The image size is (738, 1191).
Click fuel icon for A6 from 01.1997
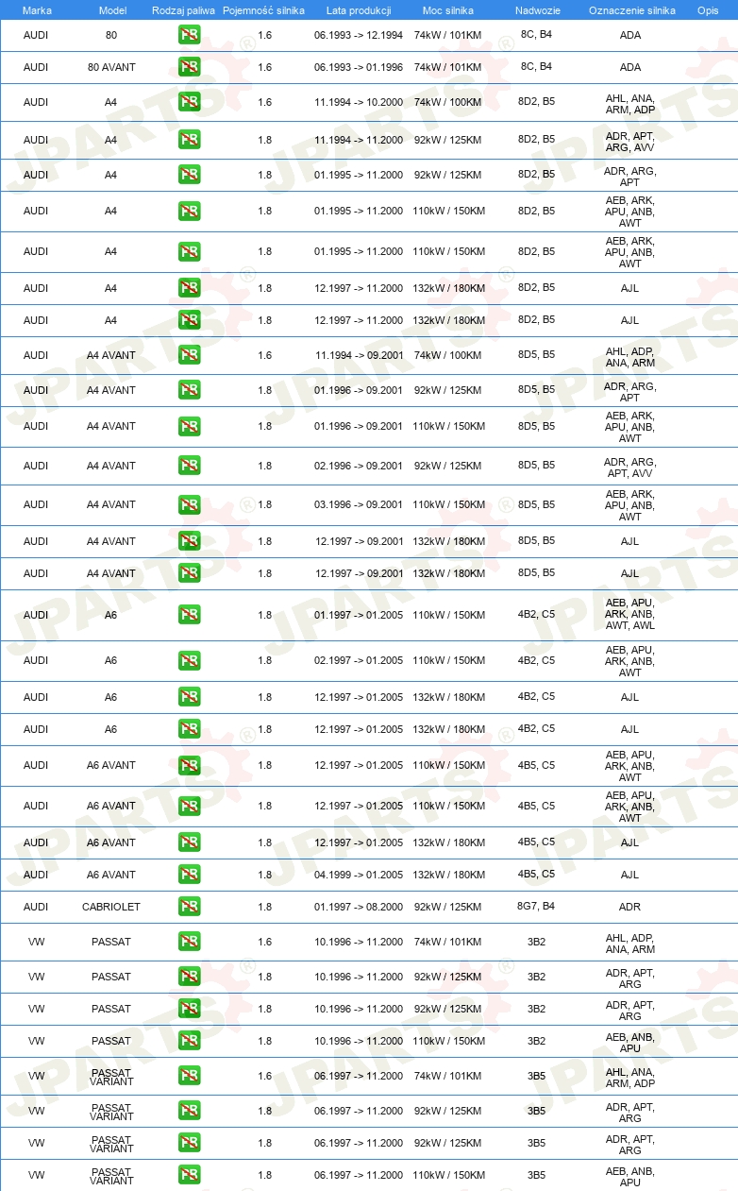tap(189, 615)
